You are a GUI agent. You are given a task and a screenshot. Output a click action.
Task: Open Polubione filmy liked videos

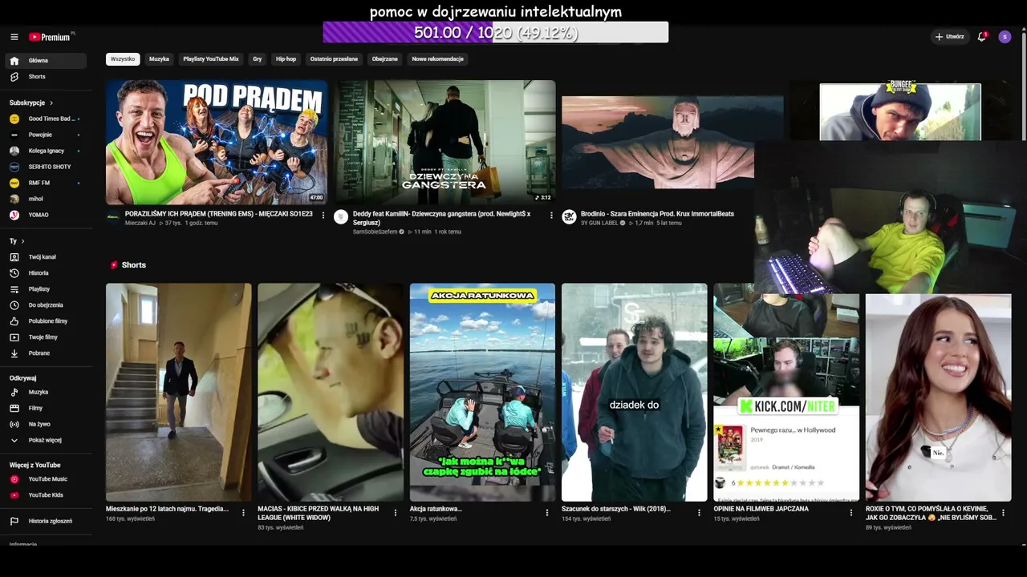pyautogui.click(x=47, y=321)
